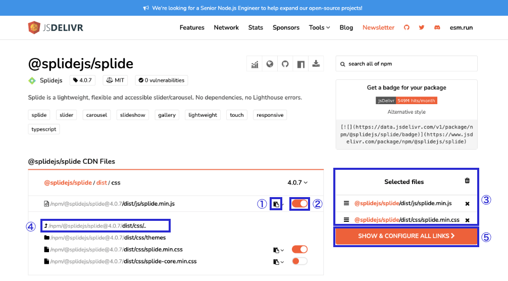Click the @splidejs/splide breadcrumb link
The width and height of the screenshot is (508, 281).
(68, 183)
